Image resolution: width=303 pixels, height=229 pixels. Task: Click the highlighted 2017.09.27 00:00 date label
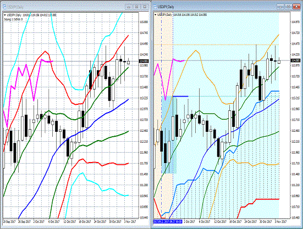pyautogui.click(x=173, y=222)
